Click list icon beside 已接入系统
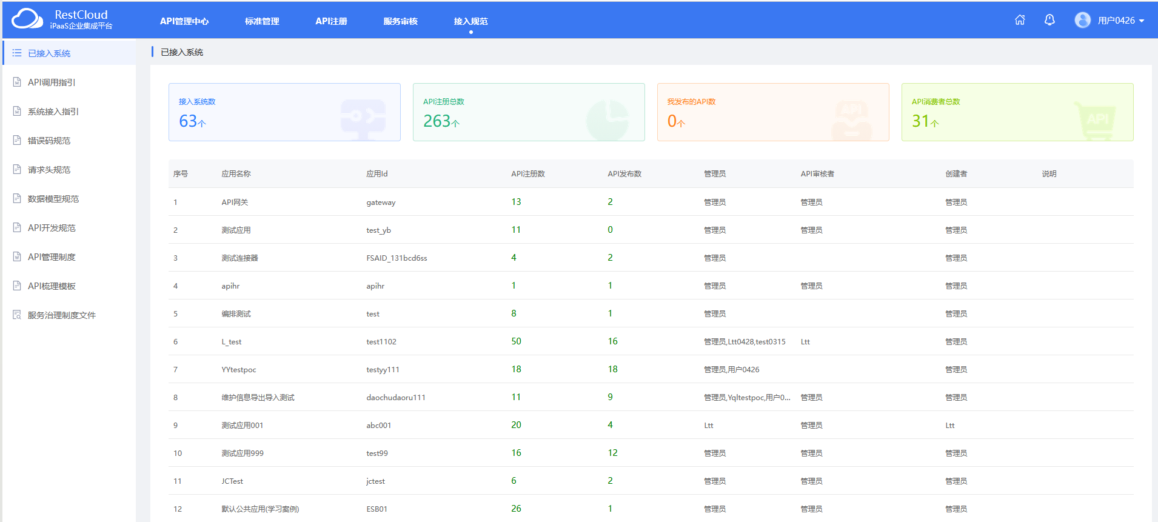 (17, 53)
